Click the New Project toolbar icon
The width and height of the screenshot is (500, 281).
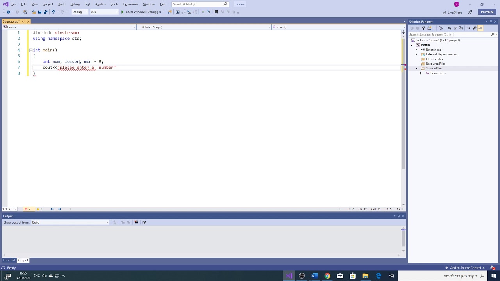pyautogui.click(x=25, y=12)
